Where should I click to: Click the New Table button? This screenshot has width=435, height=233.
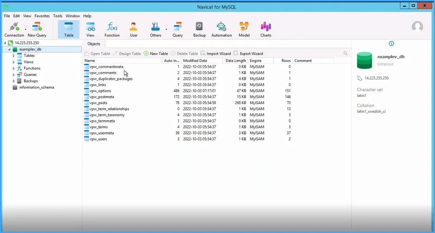click(156, 53)
